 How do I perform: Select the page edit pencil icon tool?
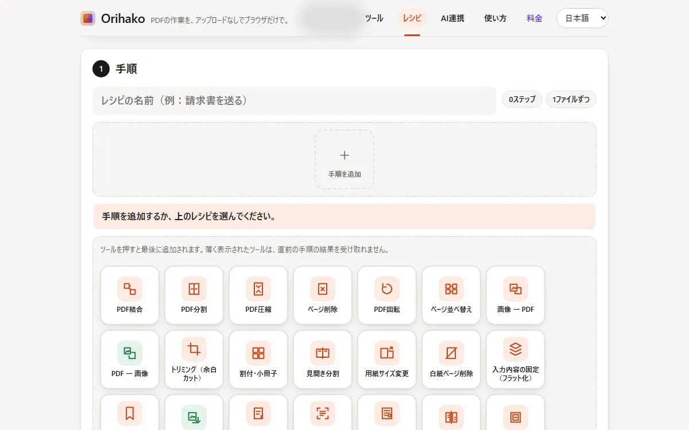[258, 413]
